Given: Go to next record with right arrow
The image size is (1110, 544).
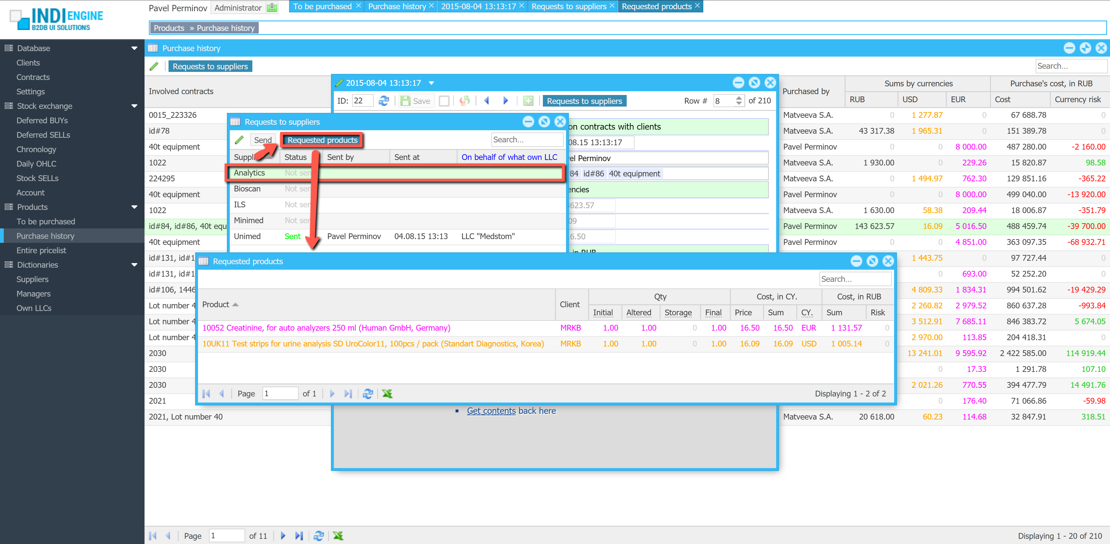Looking at the screenshot, I should click(x=506, y=101).
